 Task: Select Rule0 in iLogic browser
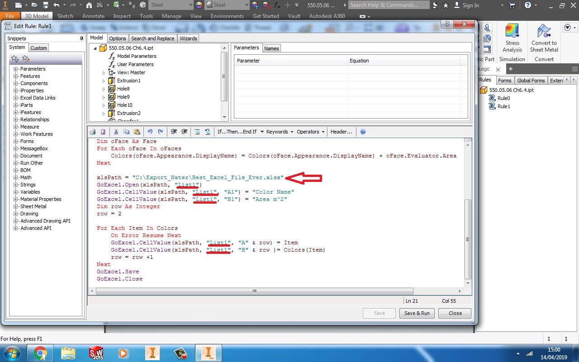point(503,98)
